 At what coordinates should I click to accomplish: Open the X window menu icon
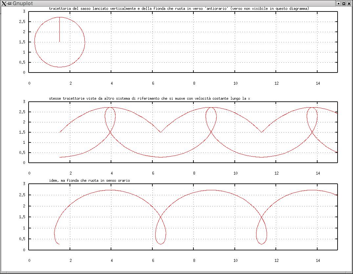[4, 3]
